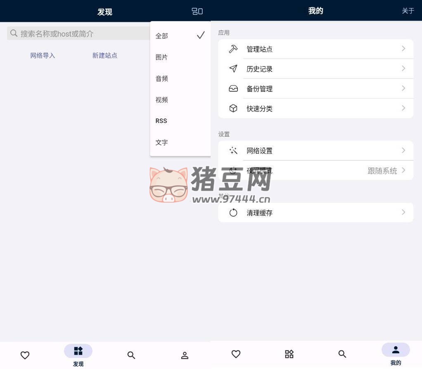Image resolution: width=422 pixels, height=369 pixels.
Task: Open the 关于 page from header
Action: [x=408, y=11]
